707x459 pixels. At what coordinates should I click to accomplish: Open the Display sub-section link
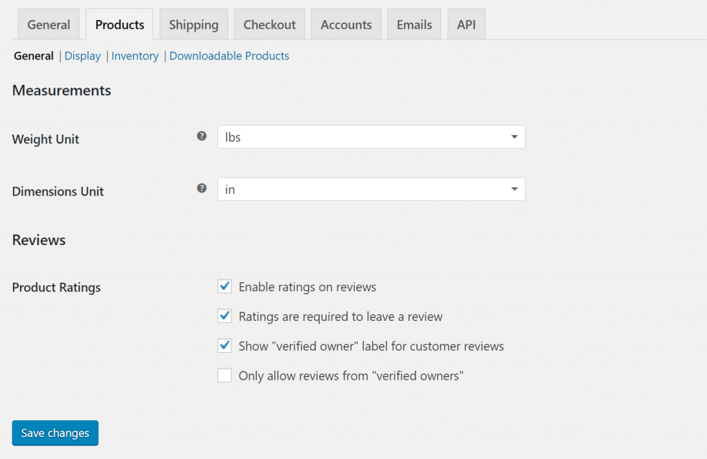click(x=83, y=56)
